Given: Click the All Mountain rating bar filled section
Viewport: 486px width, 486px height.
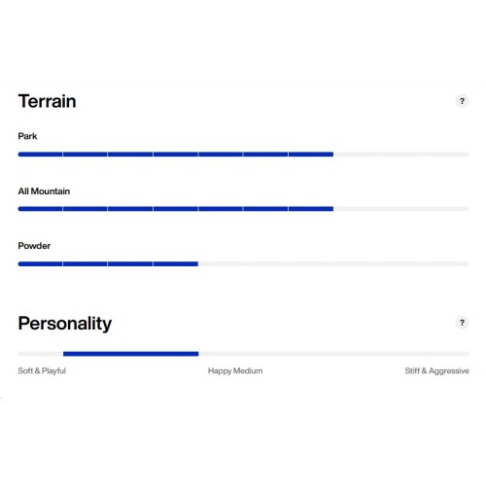Looking at the screenshot, I should pos(176,209).
